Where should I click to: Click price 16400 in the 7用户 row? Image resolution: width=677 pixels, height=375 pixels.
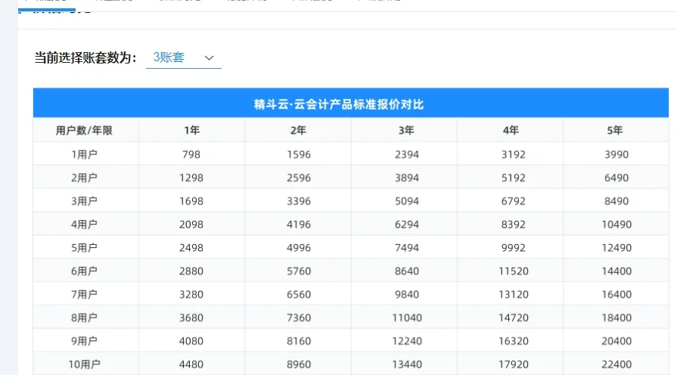click(x=616, y=294)
